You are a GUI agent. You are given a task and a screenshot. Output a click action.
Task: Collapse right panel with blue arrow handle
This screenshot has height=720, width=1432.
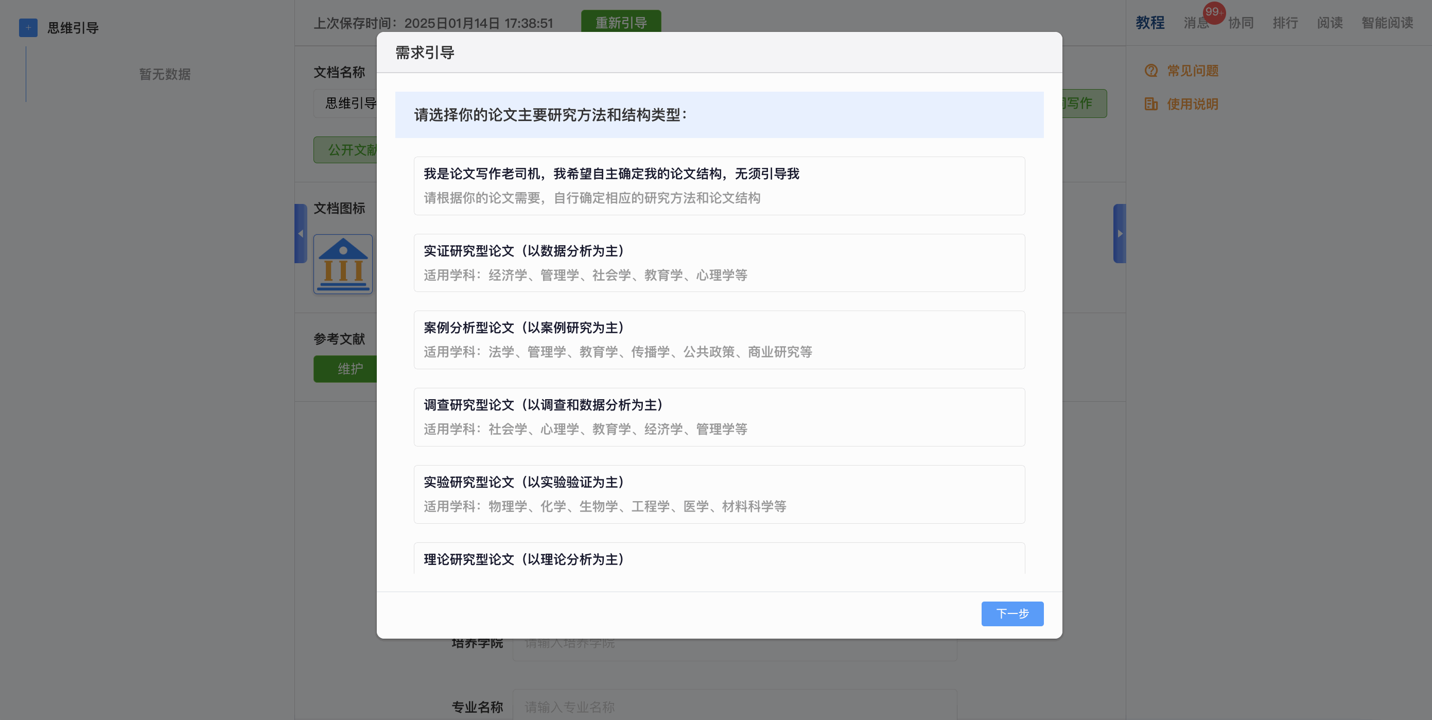coord(1119,234)
